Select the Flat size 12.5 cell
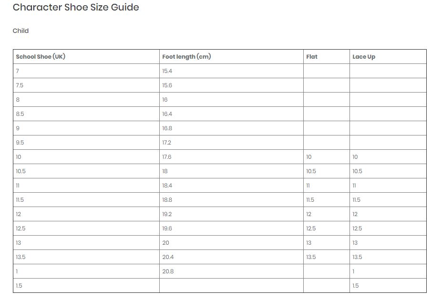 point(327,228)
